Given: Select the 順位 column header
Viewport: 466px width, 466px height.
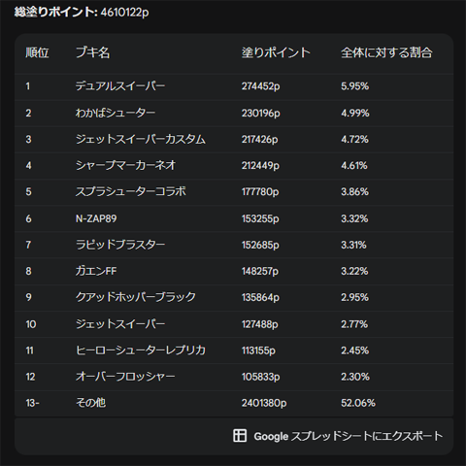Looking at the screenshot, I should point(37,52).
